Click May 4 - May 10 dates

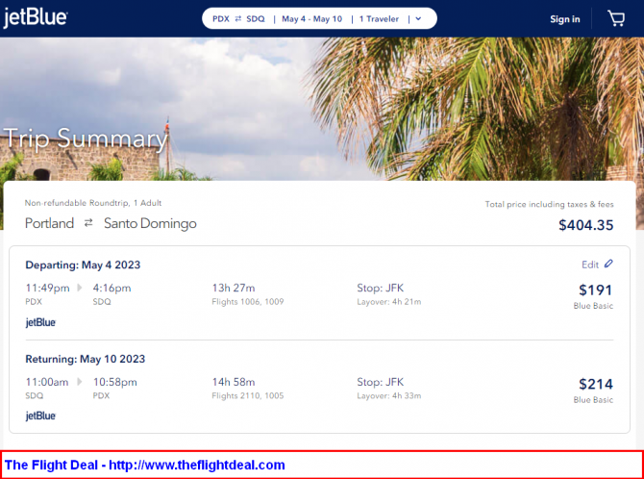[311, 19]
